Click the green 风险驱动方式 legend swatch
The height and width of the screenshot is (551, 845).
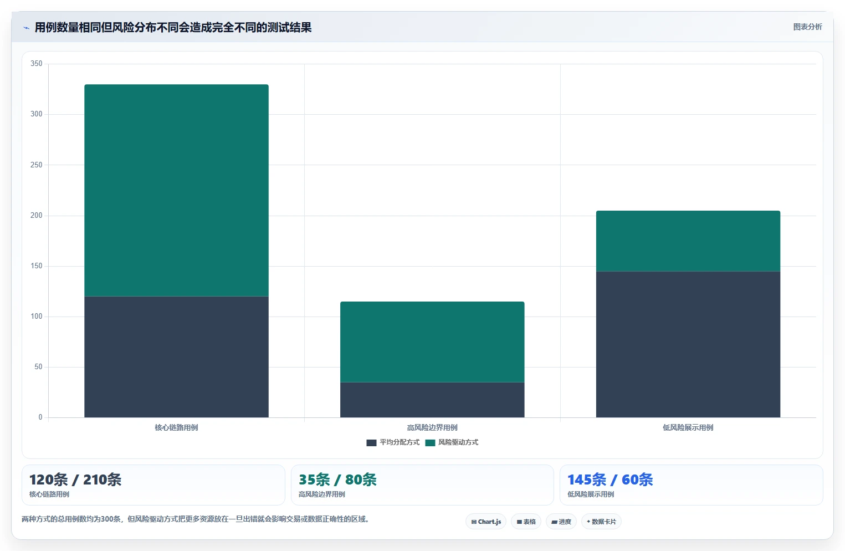click(x=430, y=442)
